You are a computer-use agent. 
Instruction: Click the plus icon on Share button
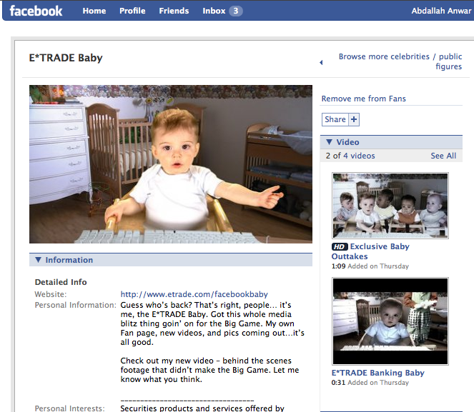coord(354,119)
